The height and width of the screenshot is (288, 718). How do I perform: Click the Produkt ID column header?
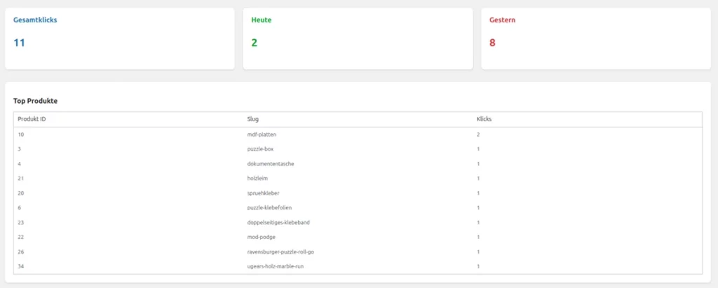[32, 119]
